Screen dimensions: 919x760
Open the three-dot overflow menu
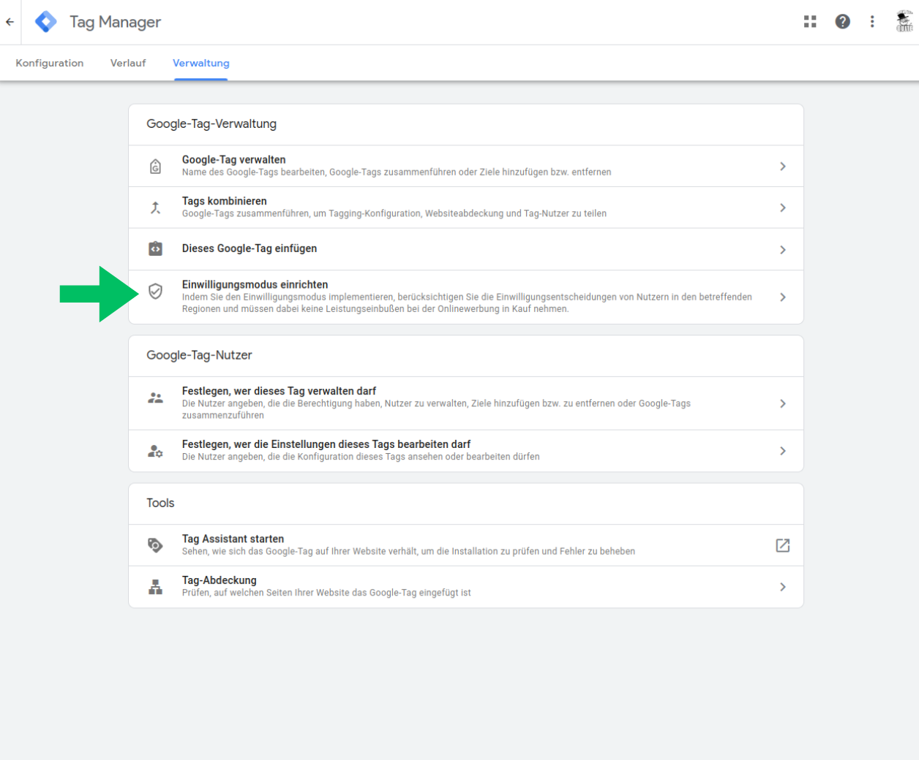872,21
